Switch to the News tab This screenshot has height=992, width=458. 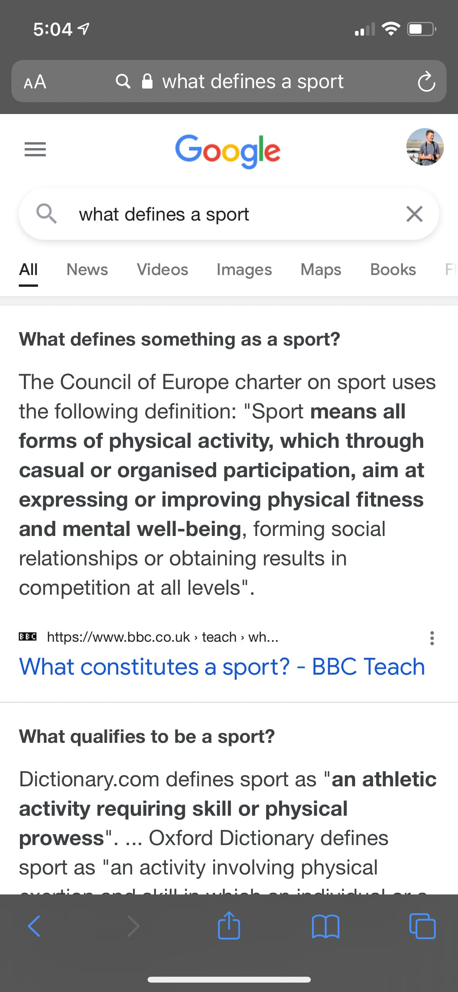[x=87, y=270]
